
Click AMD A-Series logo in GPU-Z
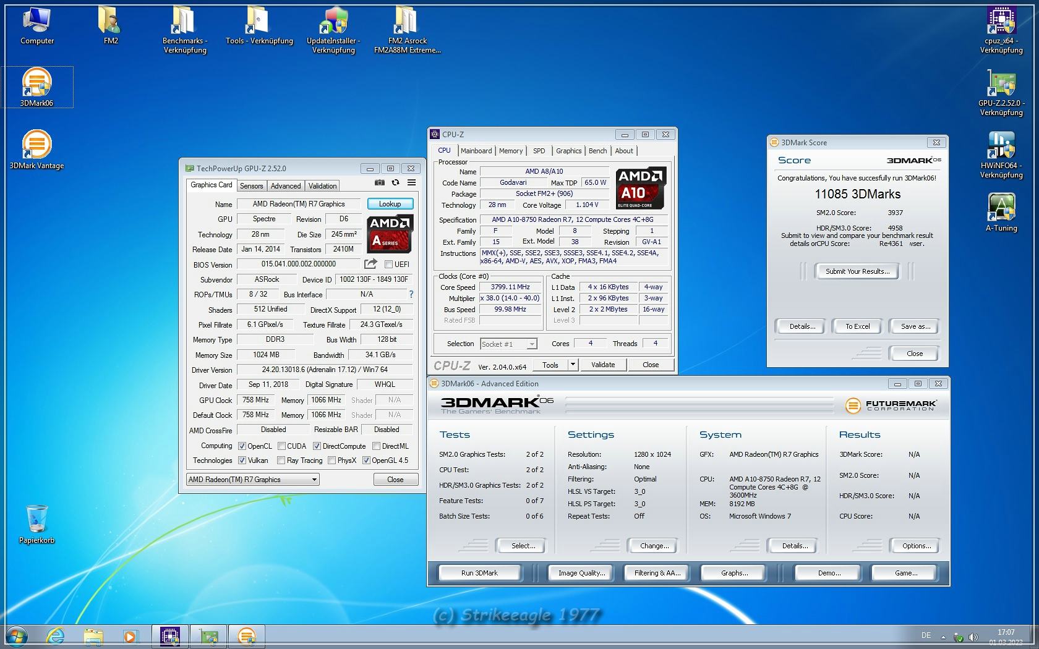[390, 233]
